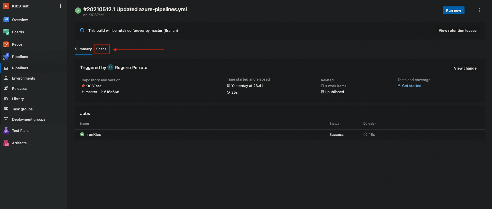
Task: Open the master branch link
Action: pos(91,92)
